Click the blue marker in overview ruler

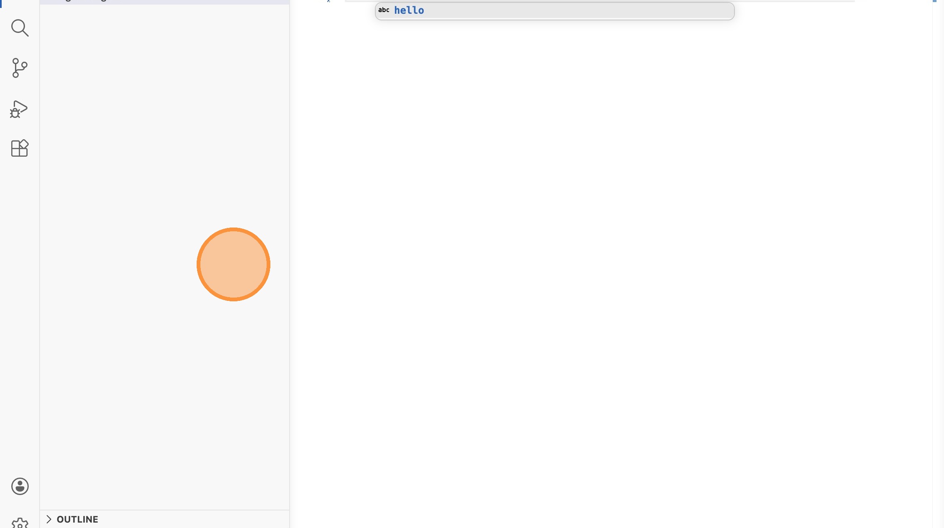coord(934,1)
